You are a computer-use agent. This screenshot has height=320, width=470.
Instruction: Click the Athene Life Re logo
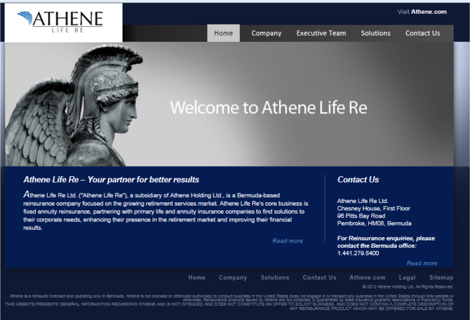[63, 22]
